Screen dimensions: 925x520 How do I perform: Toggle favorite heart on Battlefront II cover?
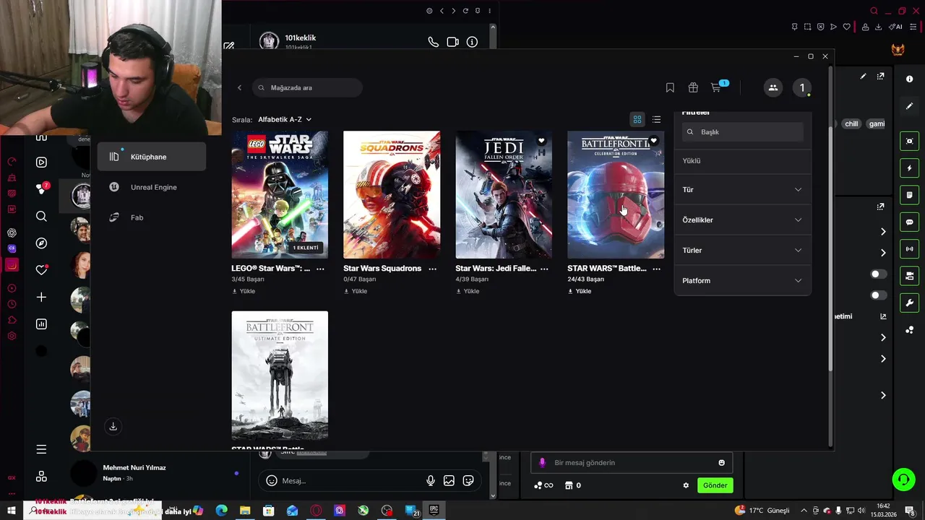point(653,141)
